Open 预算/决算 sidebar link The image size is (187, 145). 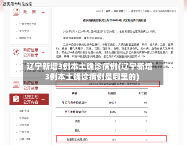pos(25,139)
